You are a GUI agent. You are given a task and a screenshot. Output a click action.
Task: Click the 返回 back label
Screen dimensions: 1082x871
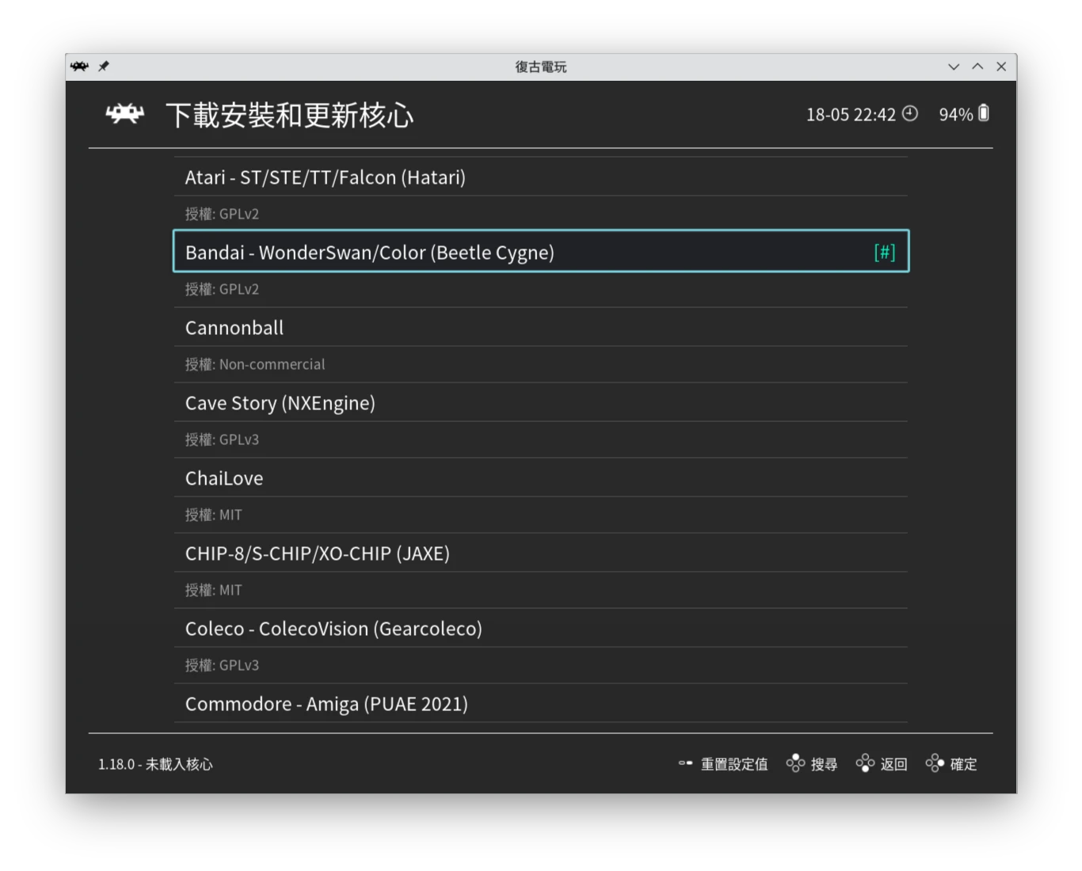[x=893, y=764]
